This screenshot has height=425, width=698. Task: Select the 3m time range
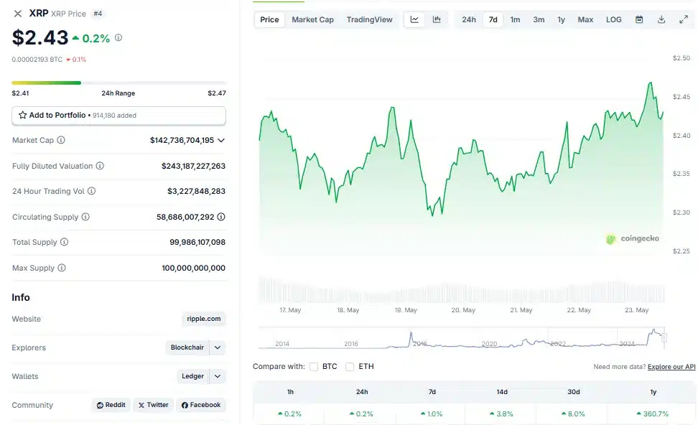click(539, 19)
